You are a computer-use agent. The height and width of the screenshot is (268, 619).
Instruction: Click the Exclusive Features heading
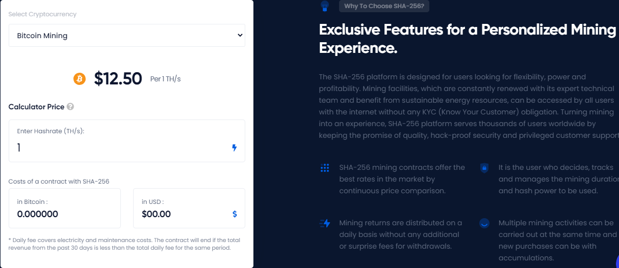tap(468, 39)
